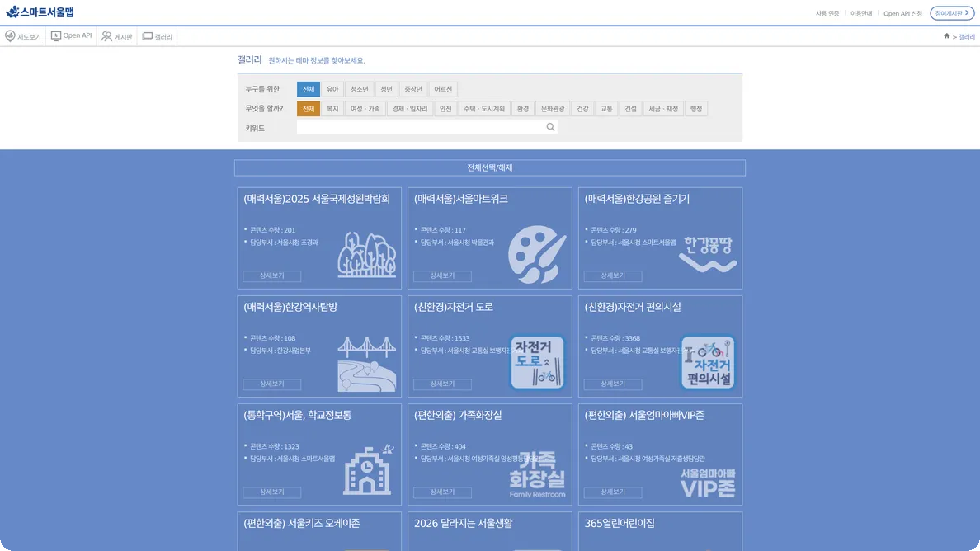980x551 pixels.
Task: Click the 서울엄마아빠 VIP존 logo icon
Action: point(708,483)
